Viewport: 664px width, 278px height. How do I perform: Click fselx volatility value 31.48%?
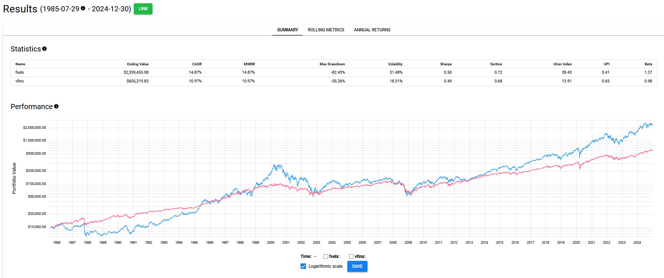point(396,72)
